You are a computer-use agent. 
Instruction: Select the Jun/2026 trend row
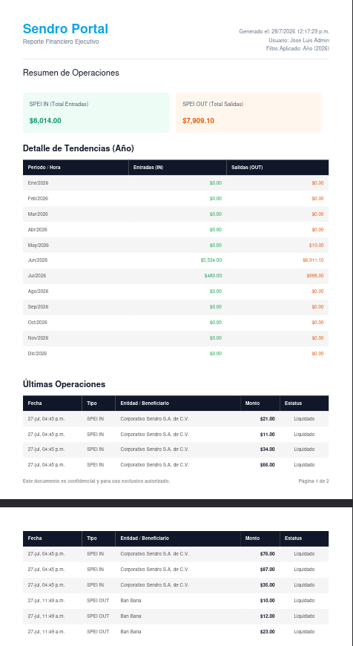(x=176, y=260)
